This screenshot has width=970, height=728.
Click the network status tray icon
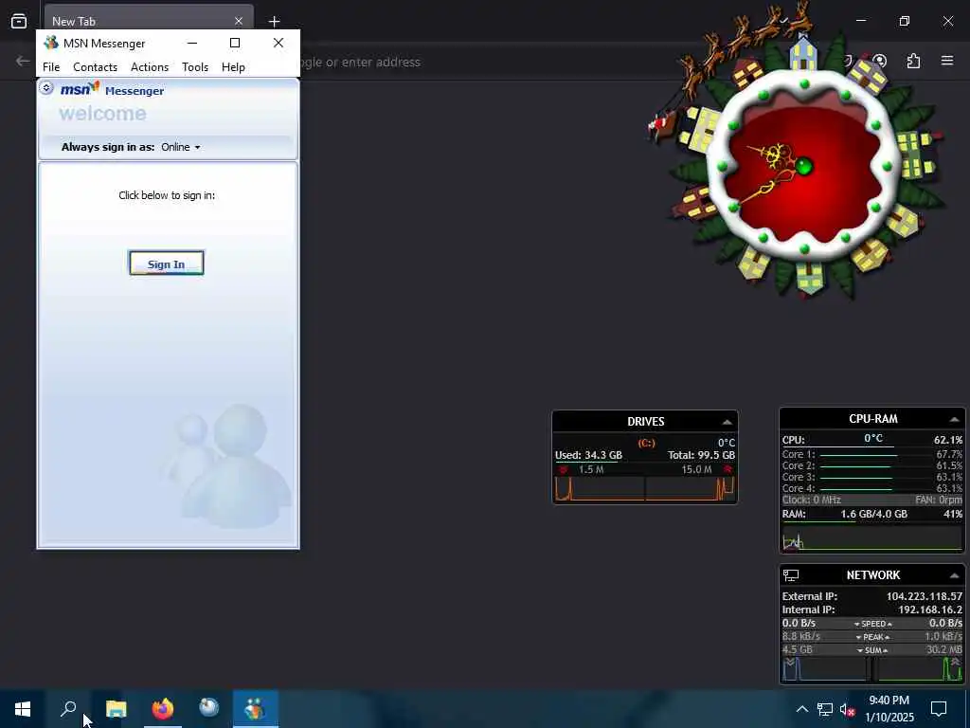825,709
